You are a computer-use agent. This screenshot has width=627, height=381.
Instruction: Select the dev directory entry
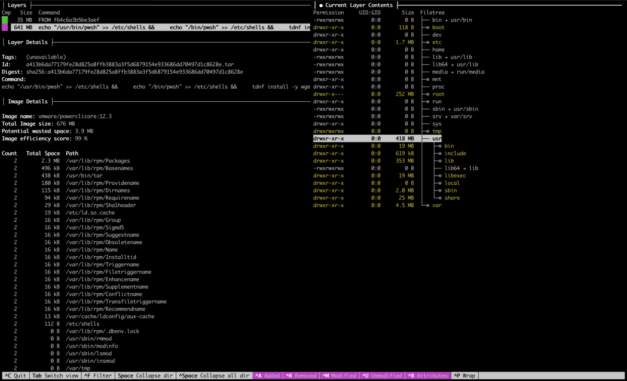pyautogui.click(x=437, y=35)
